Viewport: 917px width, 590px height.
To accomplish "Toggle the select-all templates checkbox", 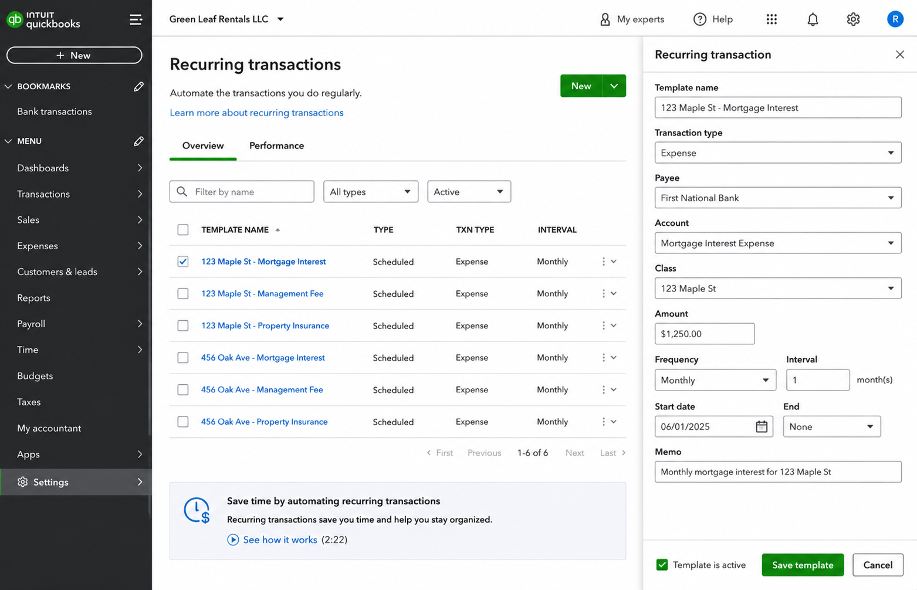I will point(183,230).
